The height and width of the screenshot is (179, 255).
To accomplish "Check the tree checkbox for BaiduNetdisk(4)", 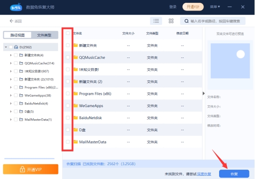I will tap(16, 103).
